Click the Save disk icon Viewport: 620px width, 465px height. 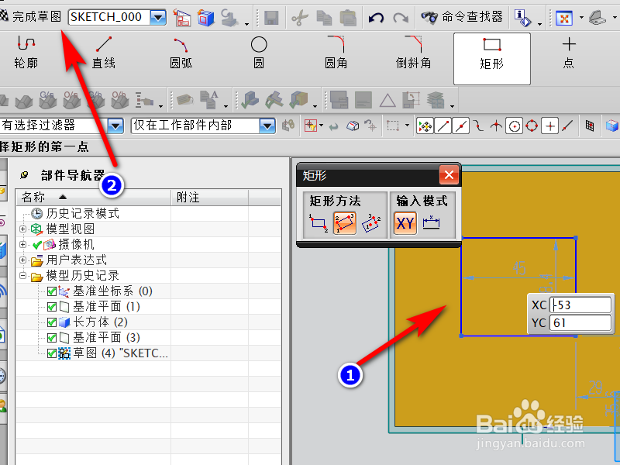pyautogui.click(x=271, y=17)
